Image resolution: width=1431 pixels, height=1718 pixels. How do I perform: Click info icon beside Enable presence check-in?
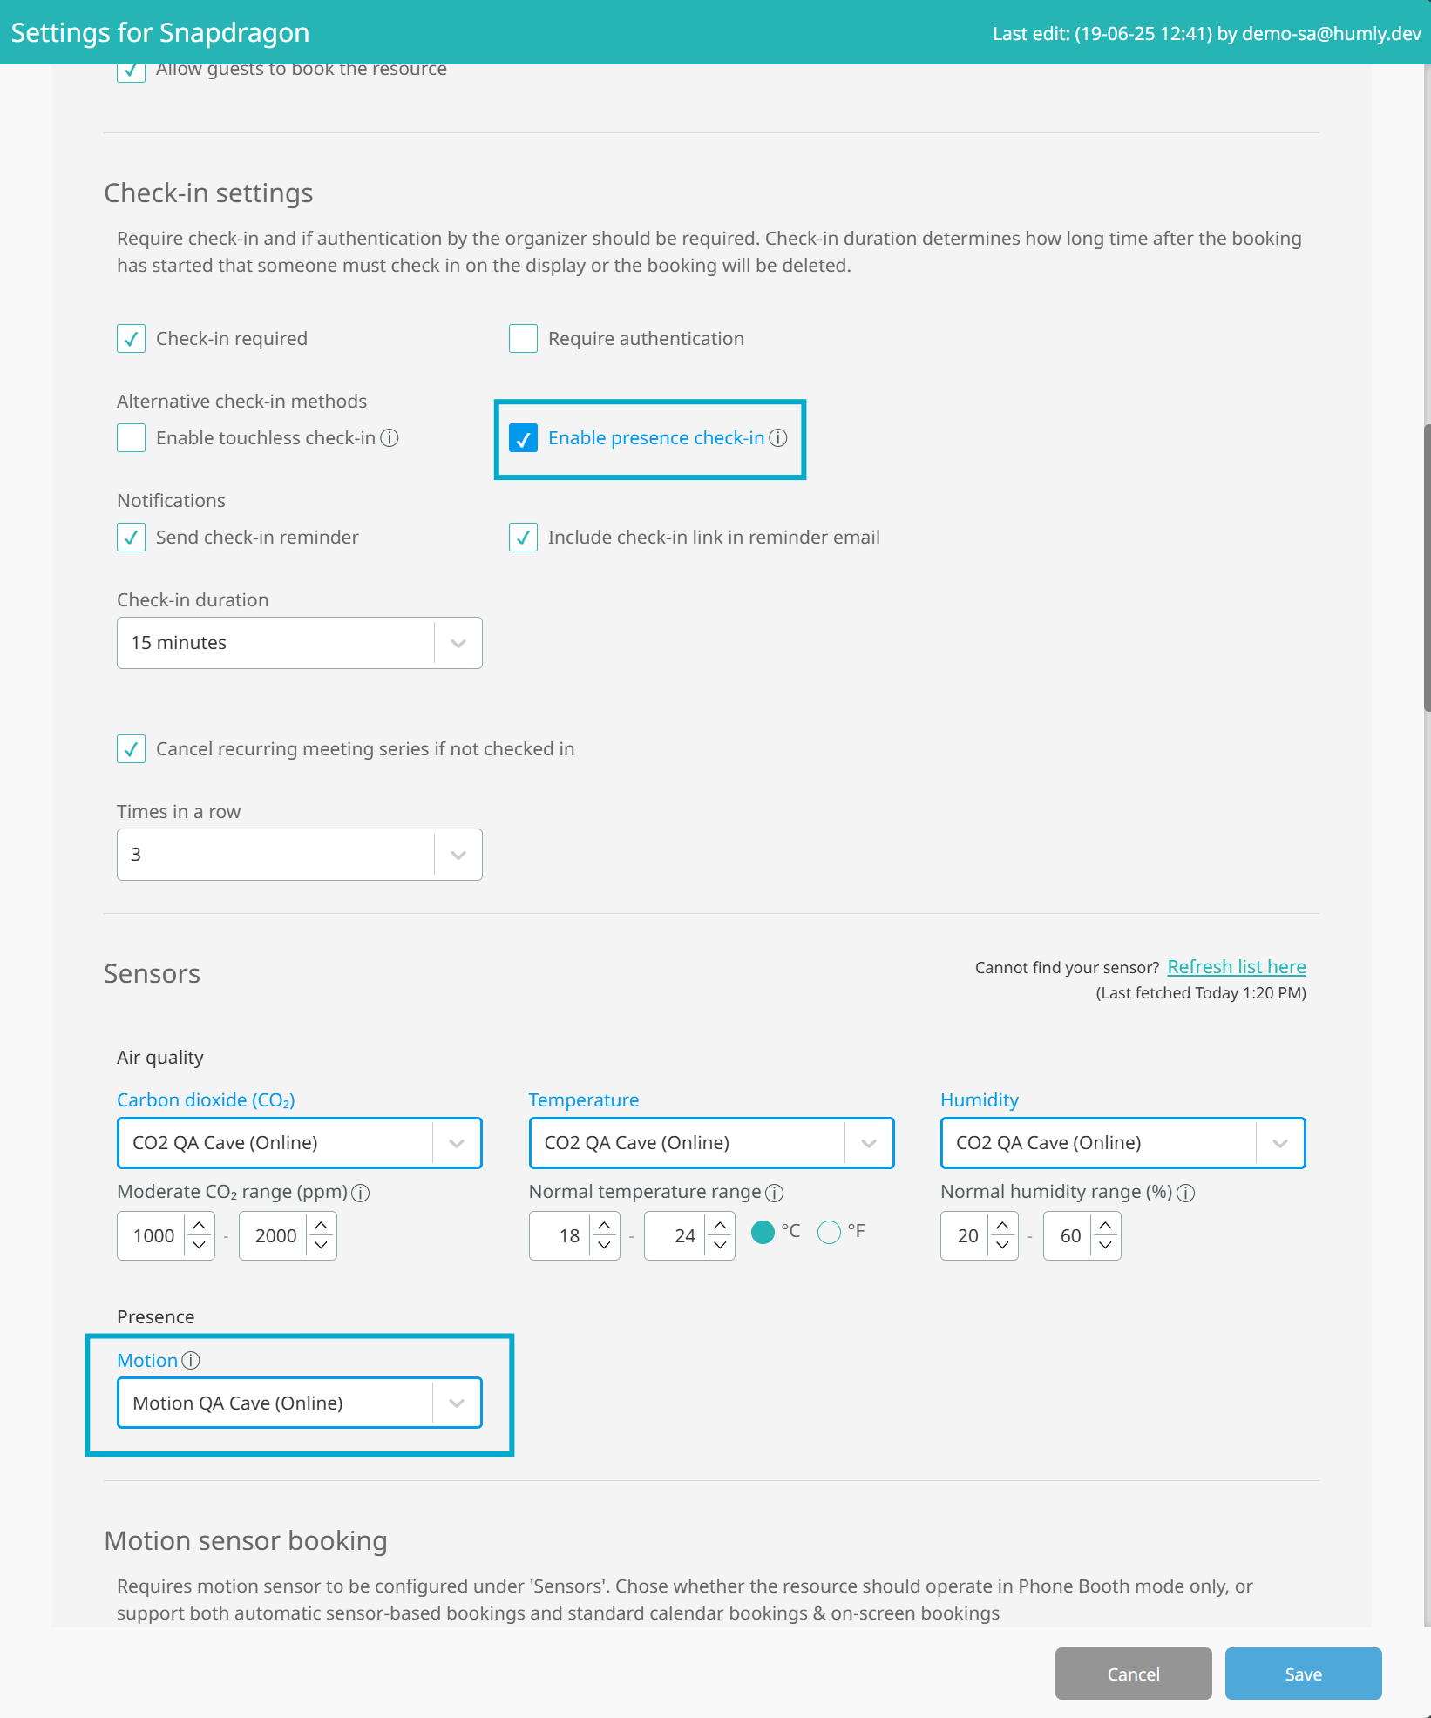[778, 438]
